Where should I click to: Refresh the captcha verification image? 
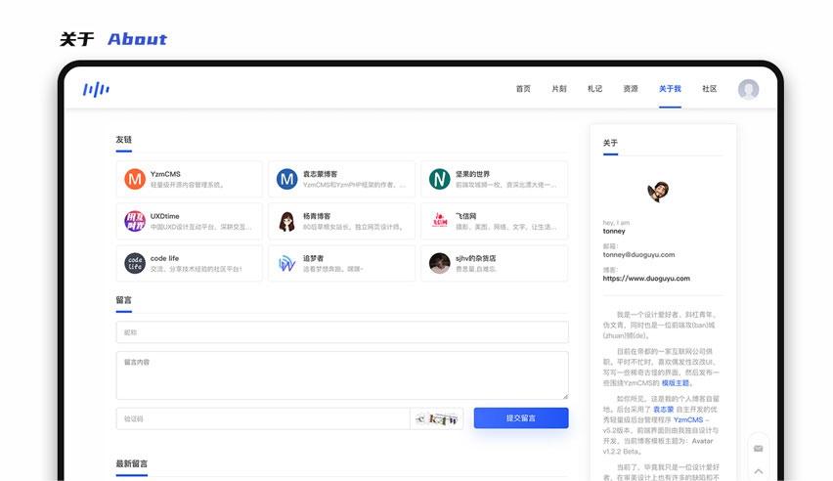tap(436, 418)
